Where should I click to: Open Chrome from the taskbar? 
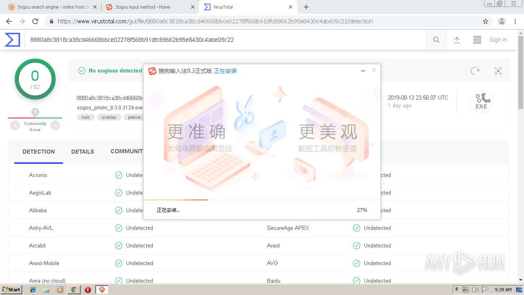pos(74,290)
